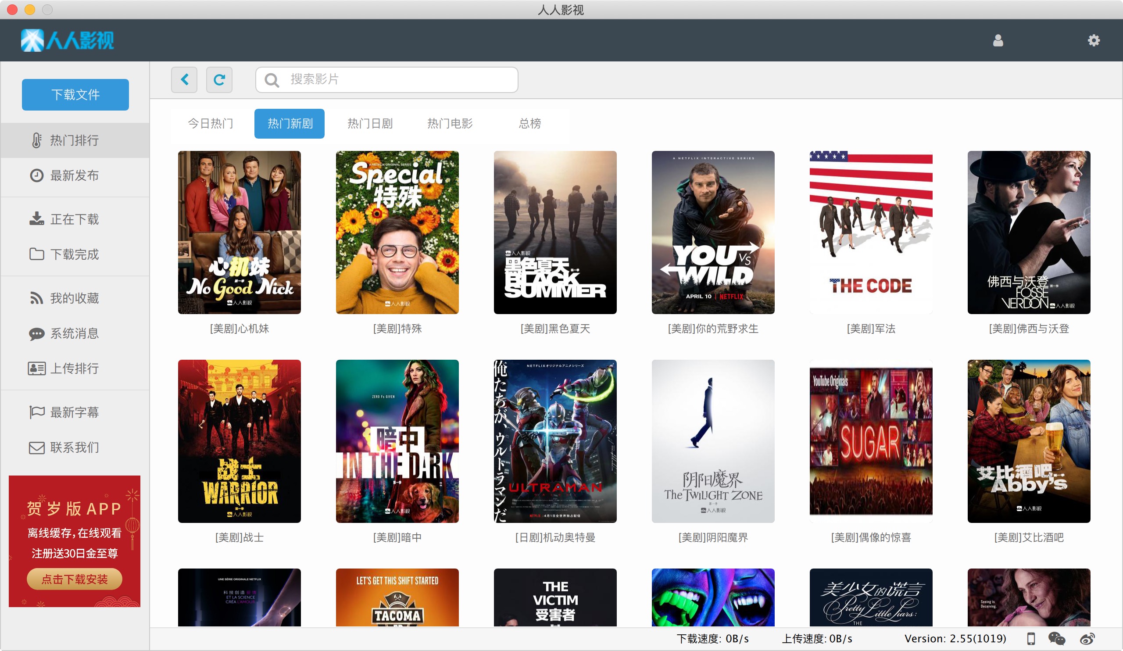This screenshot has width=1123, height=651.
Task: Click the envelope icon beside 联系我们
Action: pos(36,447)
